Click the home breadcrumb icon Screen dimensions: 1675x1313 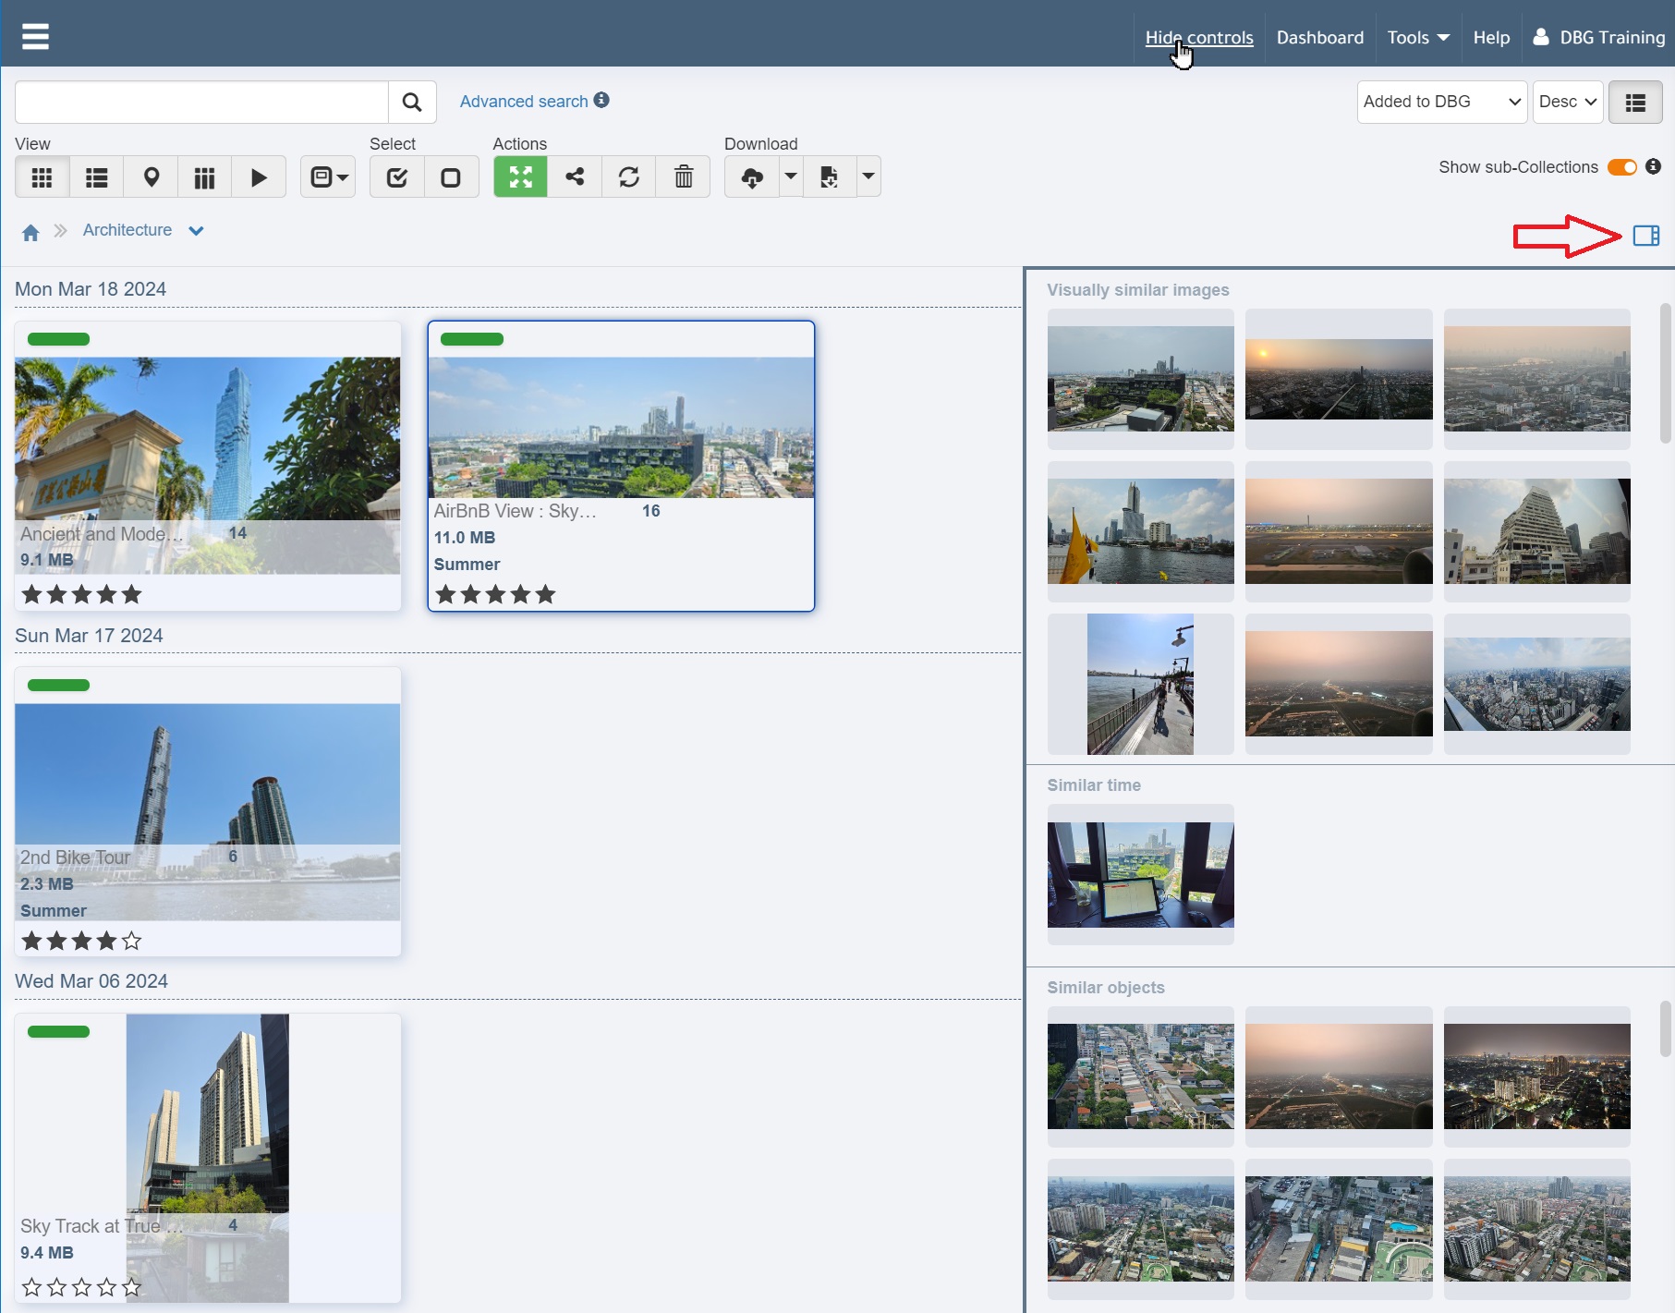(x=30, y=232)
